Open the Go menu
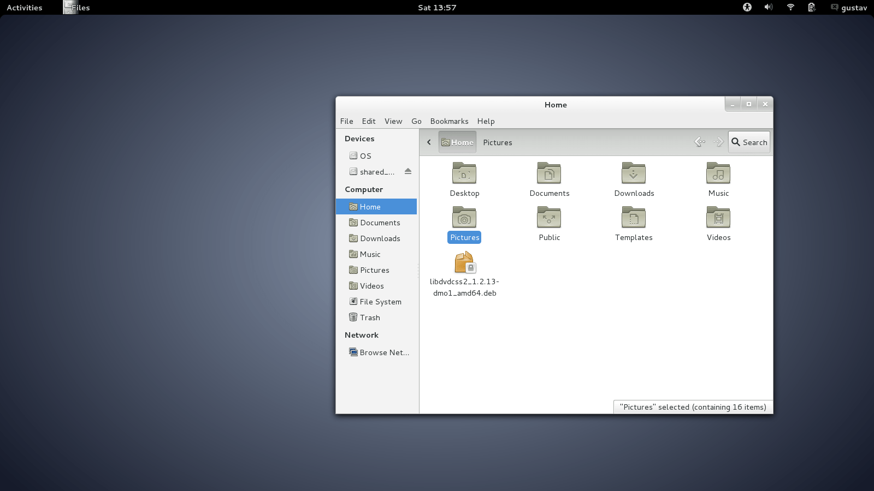874x491 pixels. pyautogui.click(x=416, y=121)
